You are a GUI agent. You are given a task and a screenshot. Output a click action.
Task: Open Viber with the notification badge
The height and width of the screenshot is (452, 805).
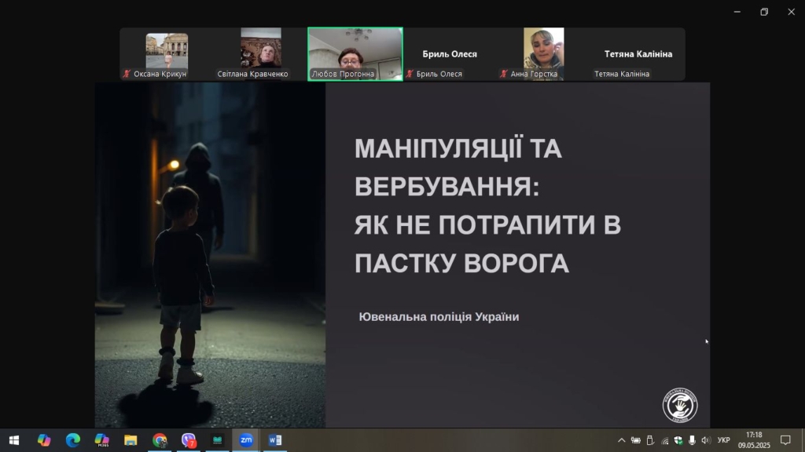pos(189,440)
